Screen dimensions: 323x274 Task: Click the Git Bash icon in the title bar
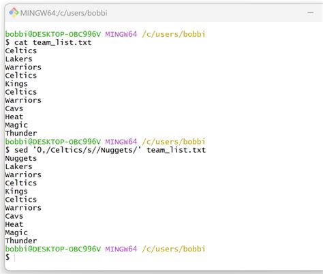[x=14, y=12]
